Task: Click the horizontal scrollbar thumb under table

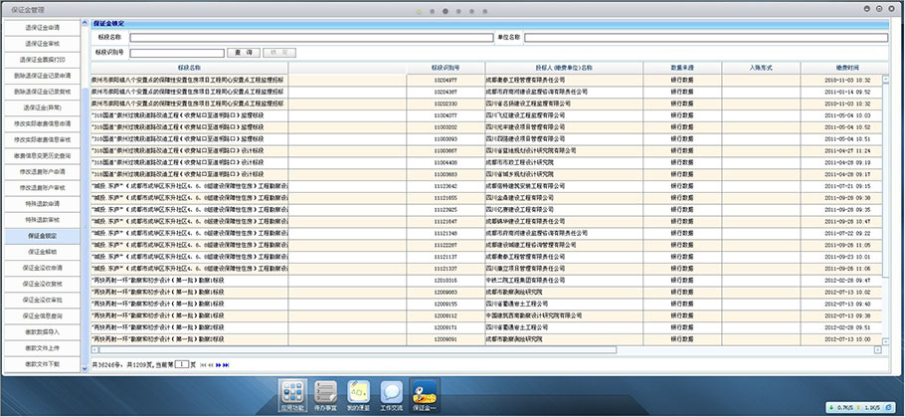Action: 358,350
